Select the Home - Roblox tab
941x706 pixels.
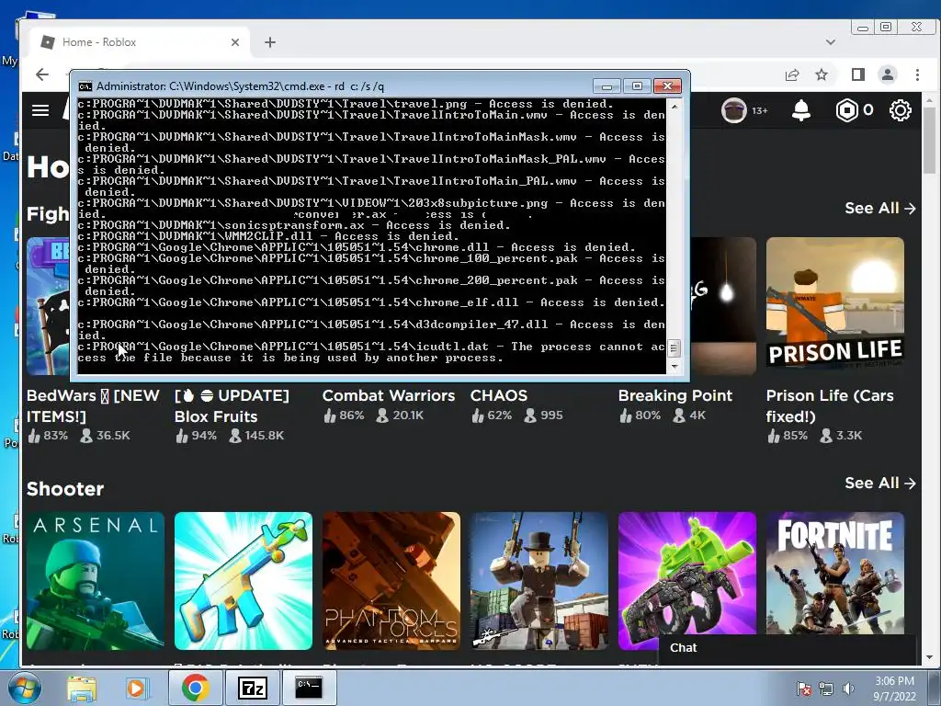140,42
